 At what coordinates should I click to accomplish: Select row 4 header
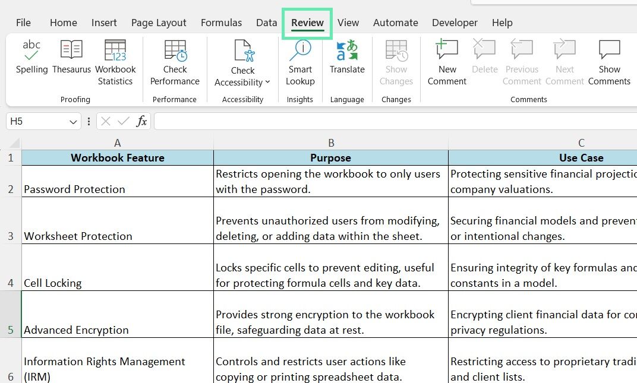[x=11, y=267]
